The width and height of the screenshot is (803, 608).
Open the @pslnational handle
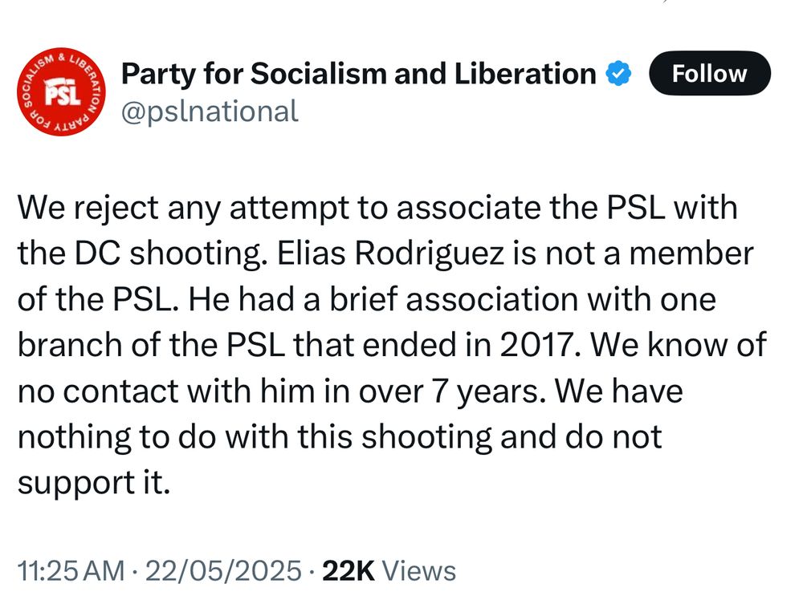pyautogui.click(x=210, y=111)
